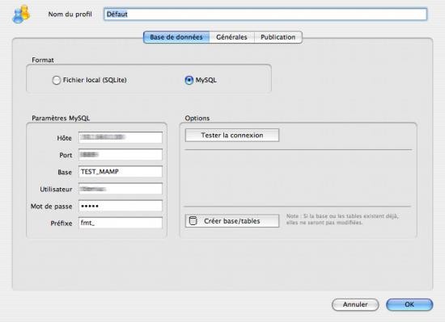Click the Format group label
This screenshot has width=445, height=322.
(x=43, y=60)
